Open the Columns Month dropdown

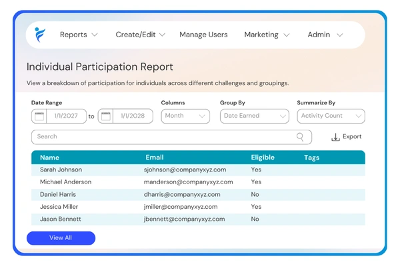click(x=185, y=116)
